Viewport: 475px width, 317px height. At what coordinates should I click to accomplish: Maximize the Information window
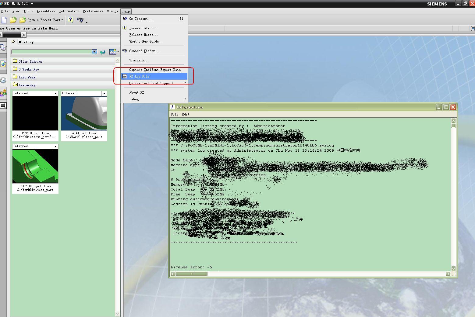coord(446,107)
